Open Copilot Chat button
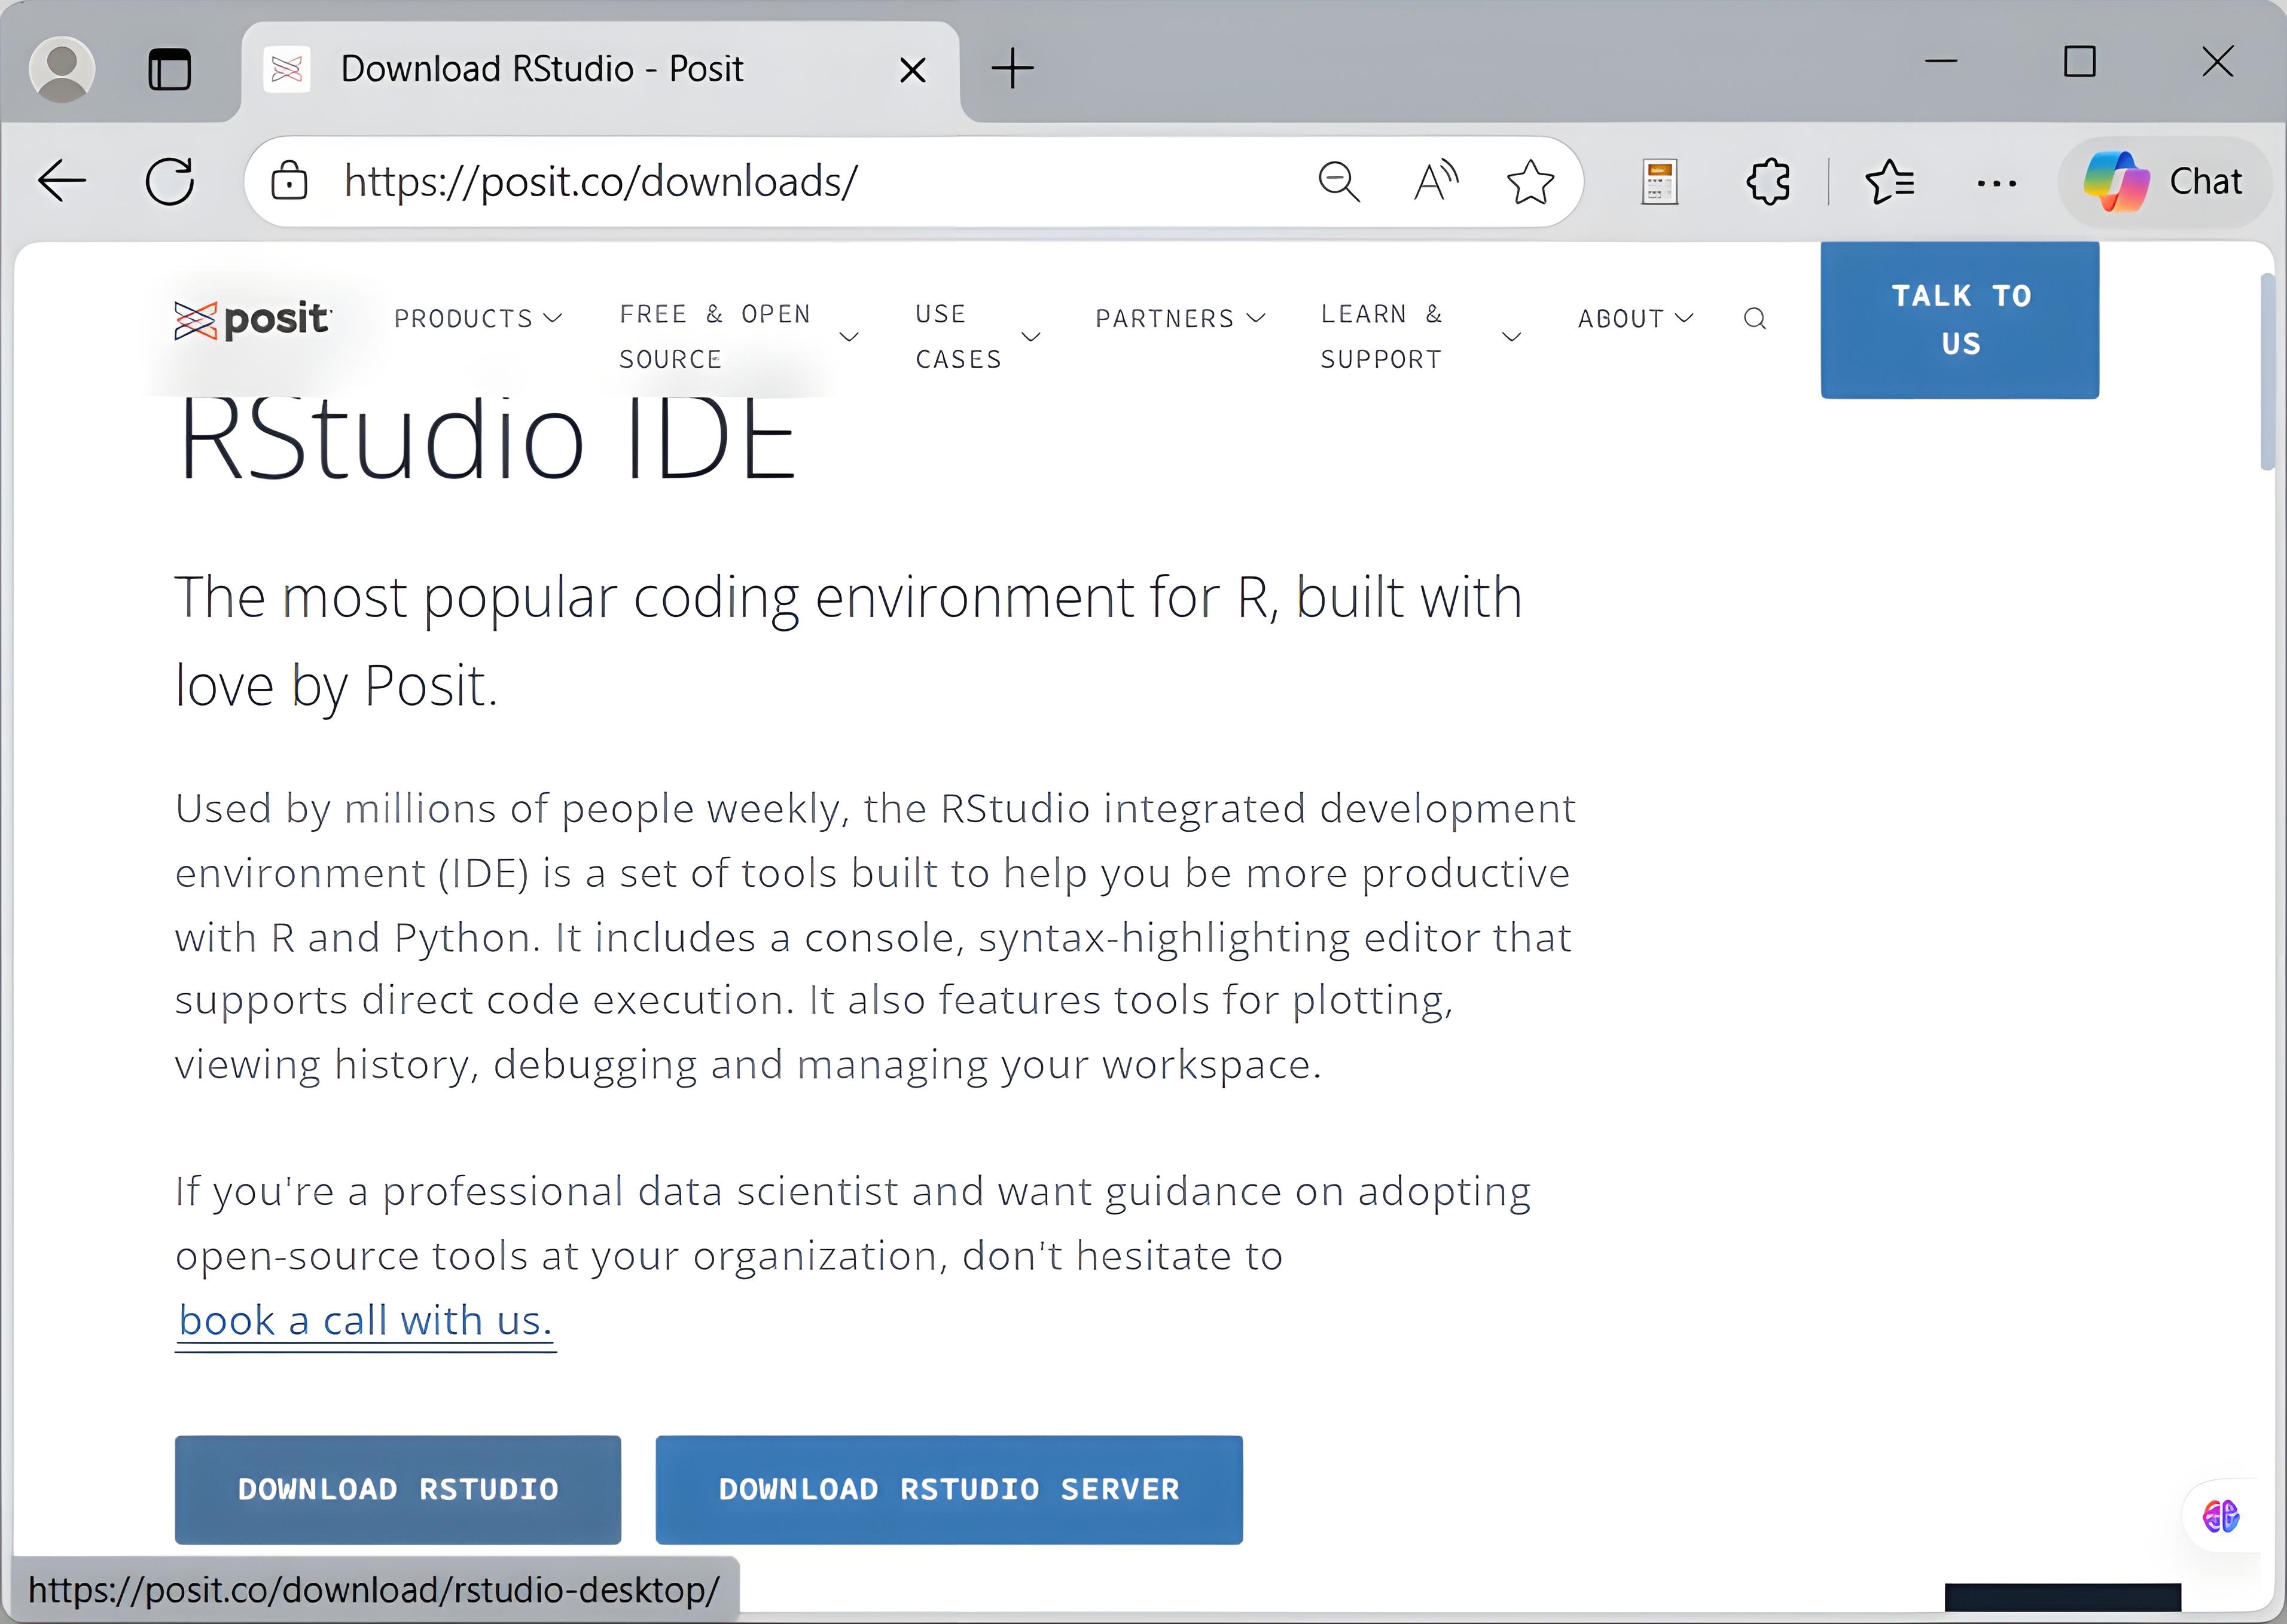This screenshot has height=1624, width=2287. pyautogui.click(x=2165, y=181)
